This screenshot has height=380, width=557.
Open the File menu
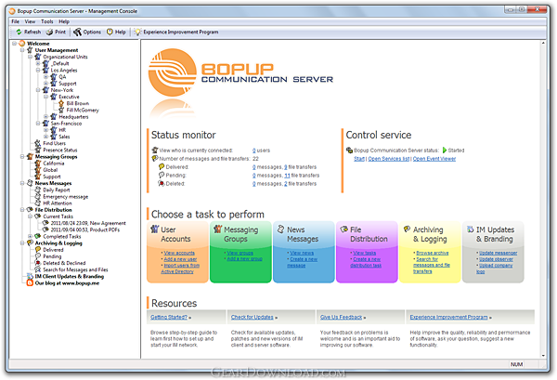click(15, 21)
